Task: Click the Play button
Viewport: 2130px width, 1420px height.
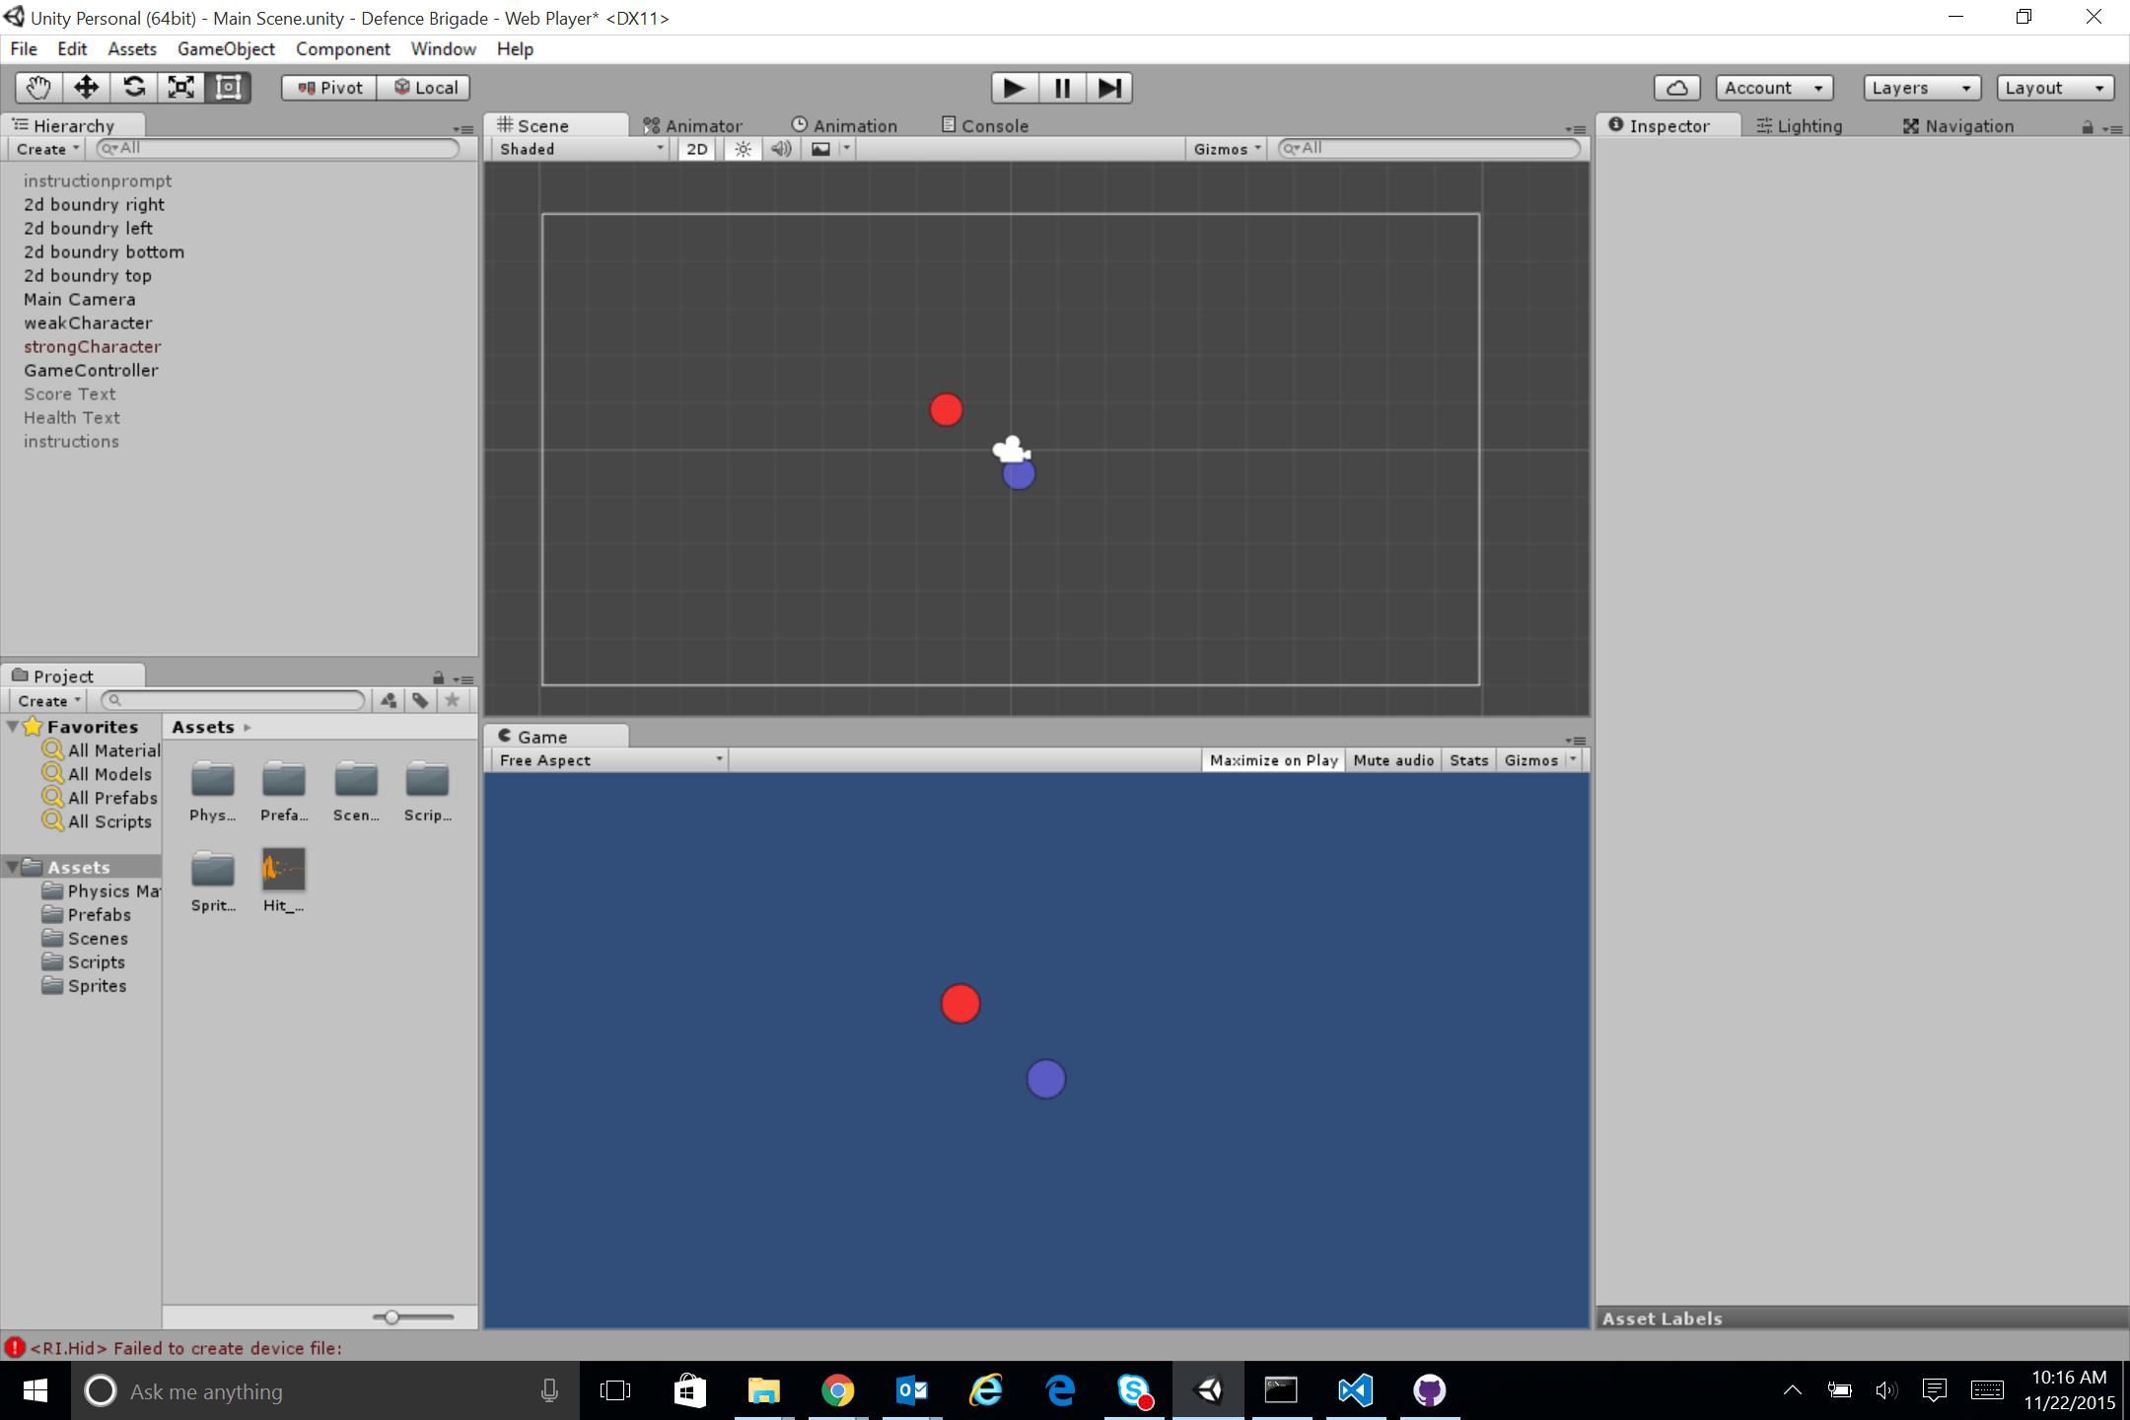Action: (1014, 88)
